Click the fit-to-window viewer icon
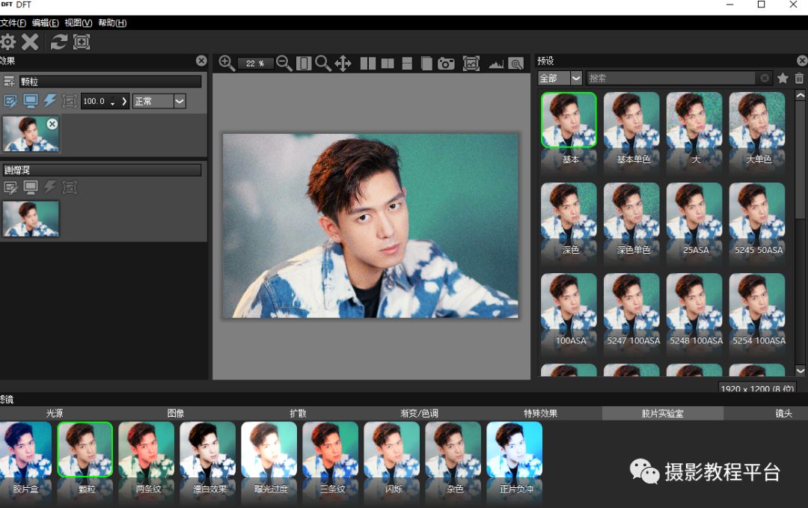 pos(304,64)
